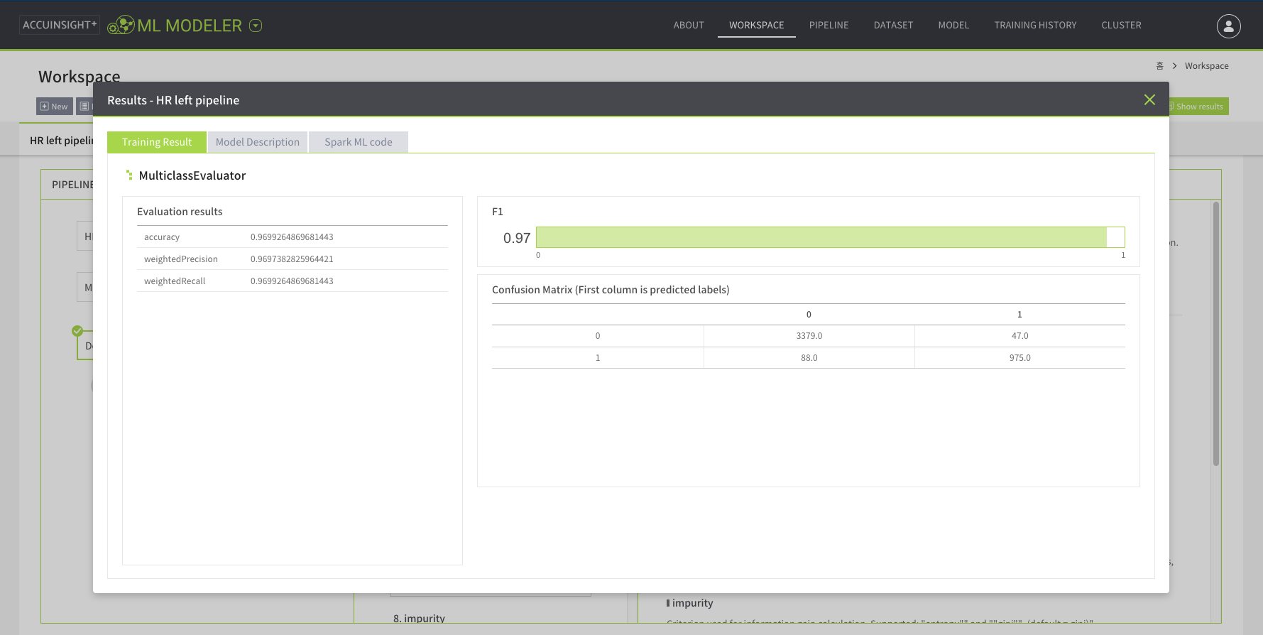Click the F1 value 0.97
The image size is (1263, 635).
(x=517, y=238)
